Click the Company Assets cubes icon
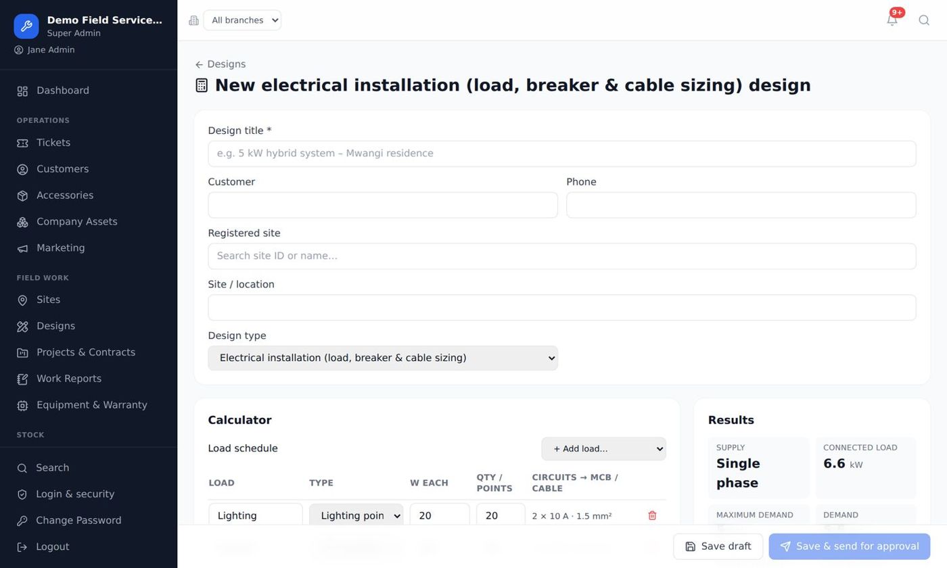This screenshot has height=568, width=947. click(x=22, y=222)
